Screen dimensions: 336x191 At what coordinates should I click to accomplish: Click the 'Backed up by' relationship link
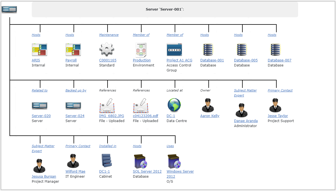[76, 90]
